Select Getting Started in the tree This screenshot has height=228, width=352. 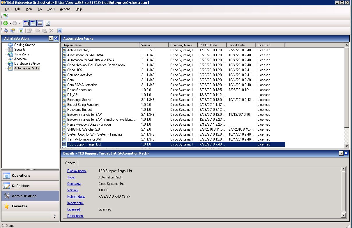[24, 45]
